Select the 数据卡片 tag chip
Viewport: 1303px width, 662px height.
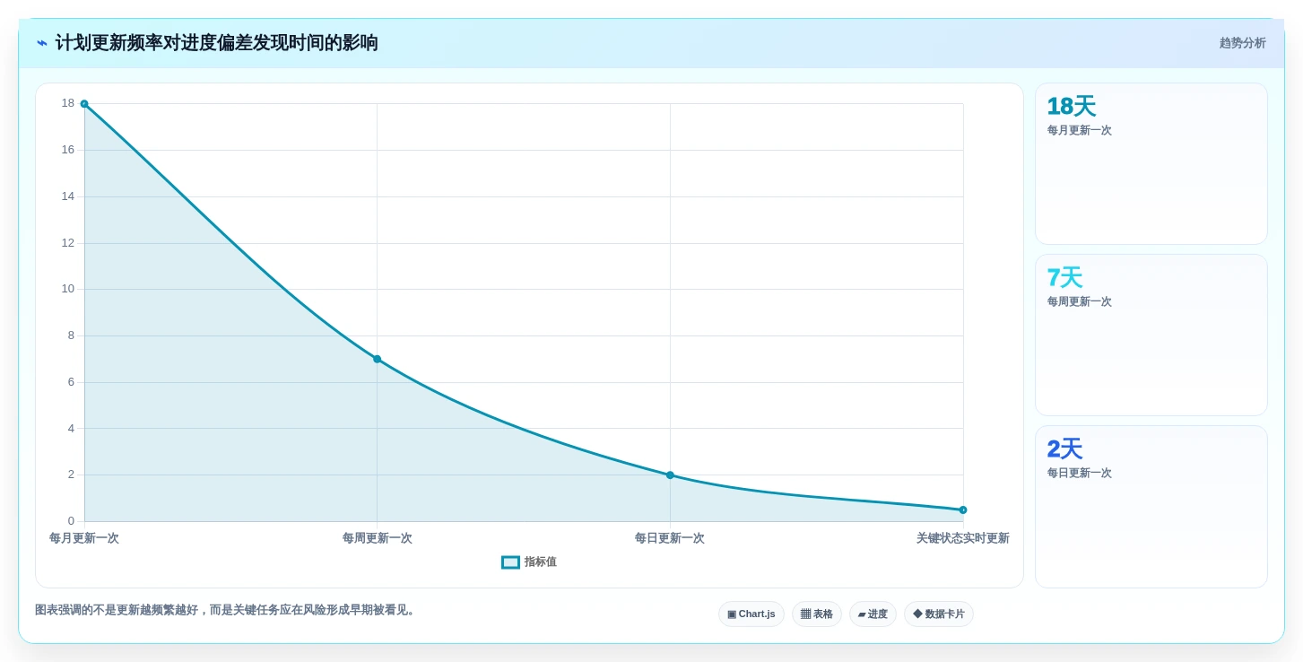point(939,614)
